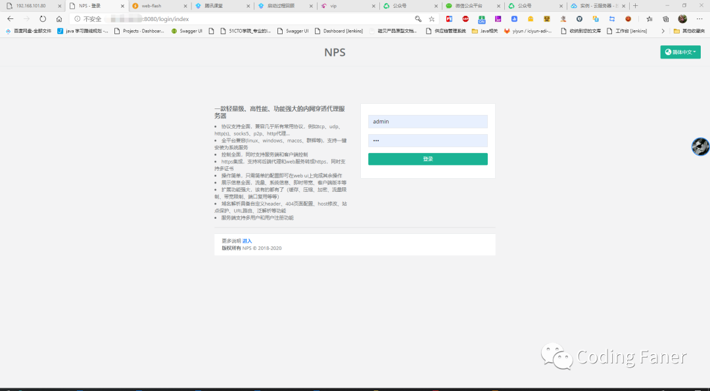Switch to the vip tab
This screenshot has height=391, width=710.
click(x=347, y=6)
